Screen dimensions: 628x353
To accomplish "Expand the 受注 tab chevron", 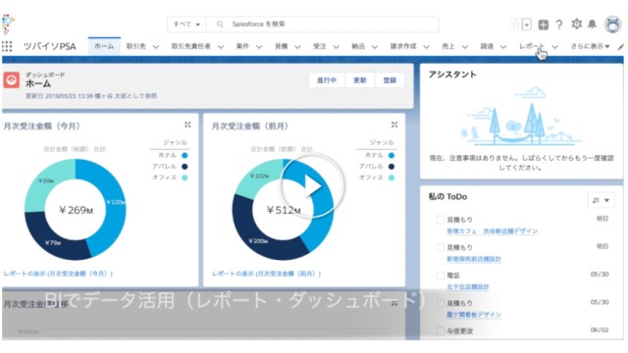I will [x=336, y=47].
